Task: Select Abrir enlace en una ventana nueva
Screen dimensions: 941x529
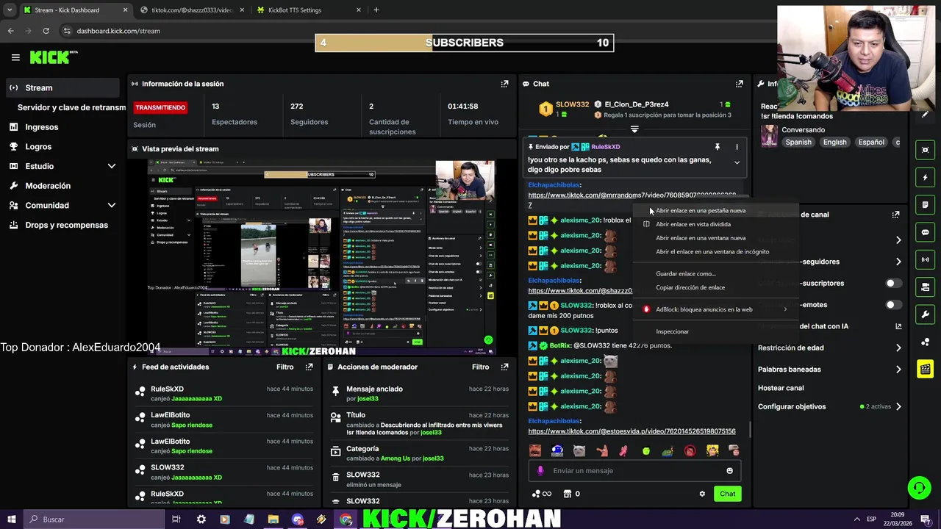Action: click(x=718, y=238)
